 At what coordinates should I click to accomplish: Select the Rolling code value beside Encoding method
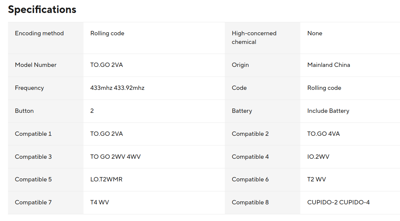click(107, 33)
